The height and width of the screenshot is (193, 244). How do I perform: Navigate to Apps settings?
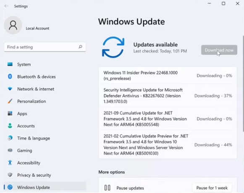click(x=22, y=114)
